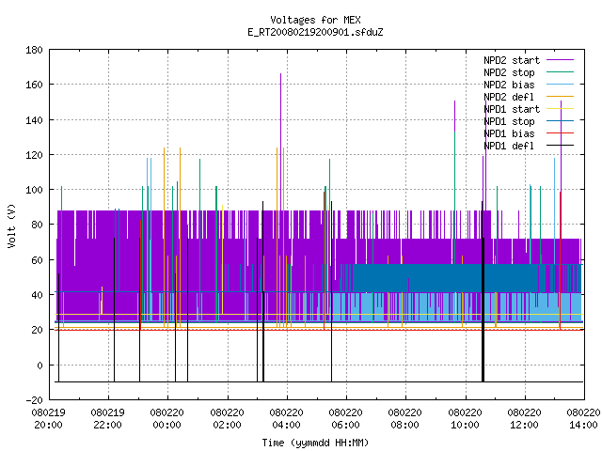This screenshot has width=602, height=451.
Task: Click the '20:00' x-axis time label
Action: pos(48,425)
